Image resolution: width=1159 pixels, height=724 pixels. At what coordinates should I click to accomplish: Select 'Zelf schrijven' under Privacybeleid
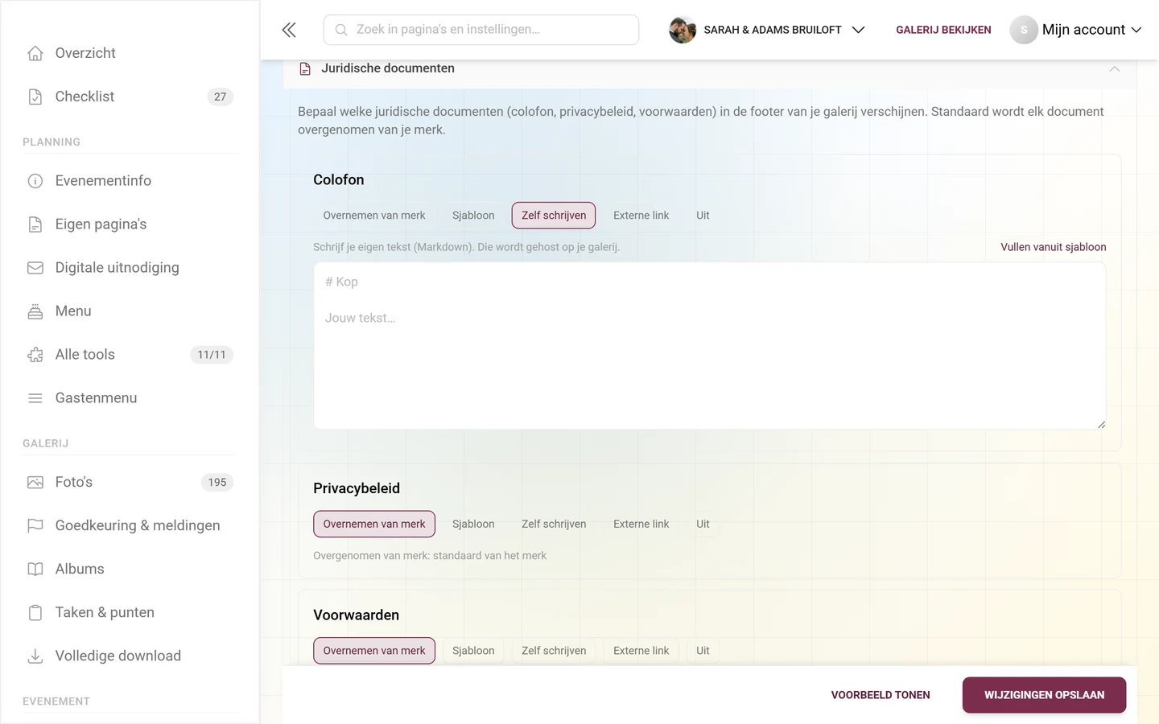point(554,524)
